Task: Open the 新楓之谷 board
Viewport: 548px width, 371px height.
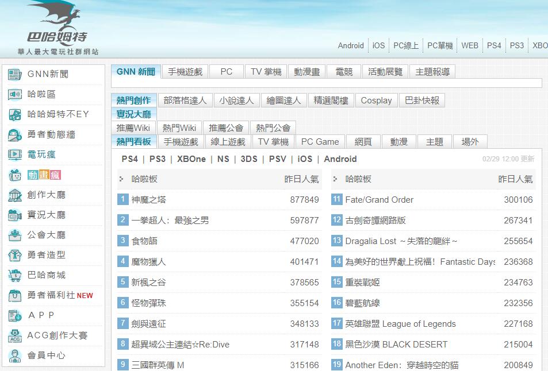Action: [148, 283]
